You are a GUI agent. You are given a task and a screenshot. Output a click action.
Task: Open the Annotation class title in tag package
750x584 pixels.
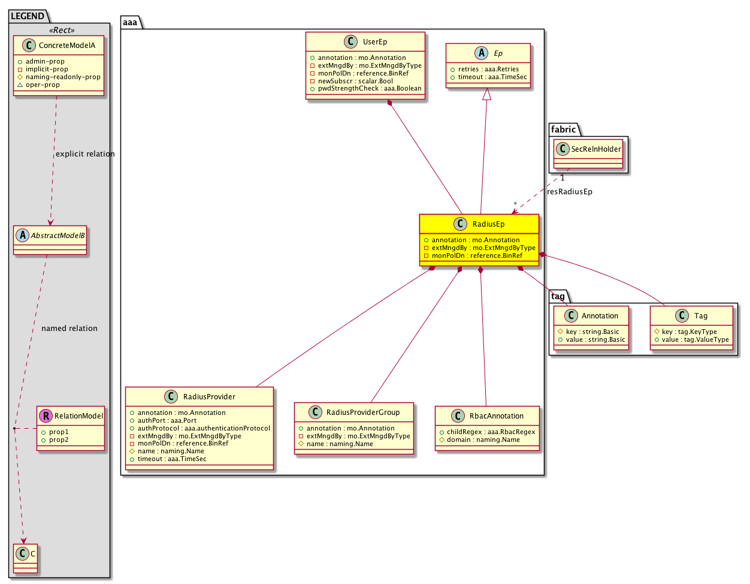600,316
